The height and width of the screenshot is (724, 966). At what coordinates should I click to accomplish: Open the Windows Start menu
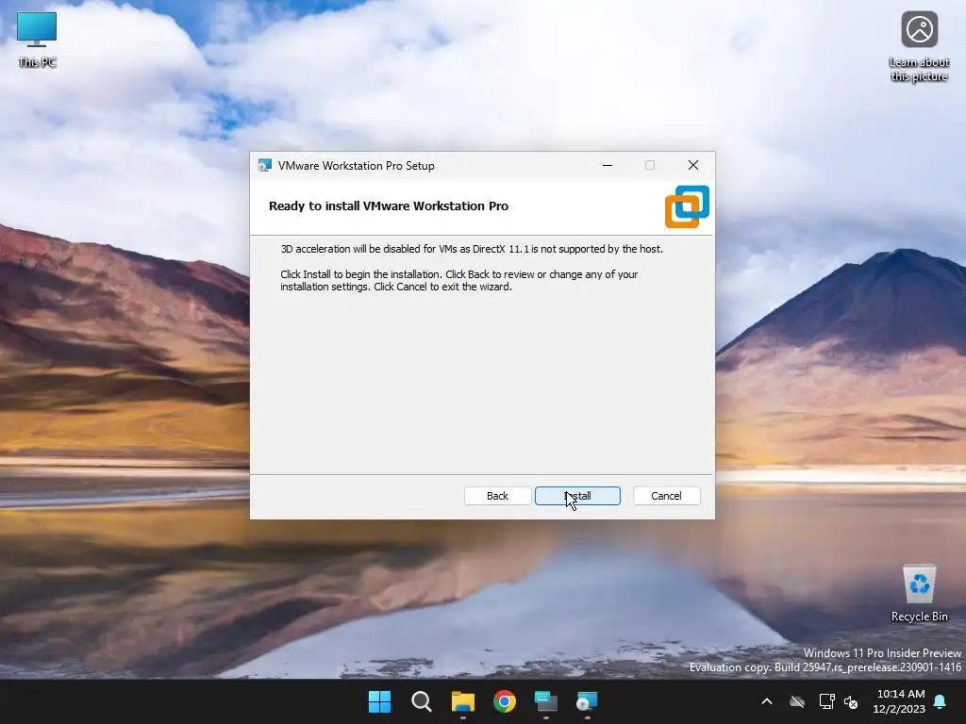coord(379,701)
